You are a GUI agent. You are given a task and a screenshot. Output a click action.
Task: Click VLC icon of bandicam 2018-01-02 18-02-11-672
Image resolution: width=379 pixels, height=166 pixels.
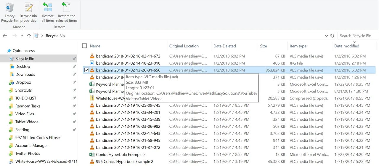pos(92,56)
